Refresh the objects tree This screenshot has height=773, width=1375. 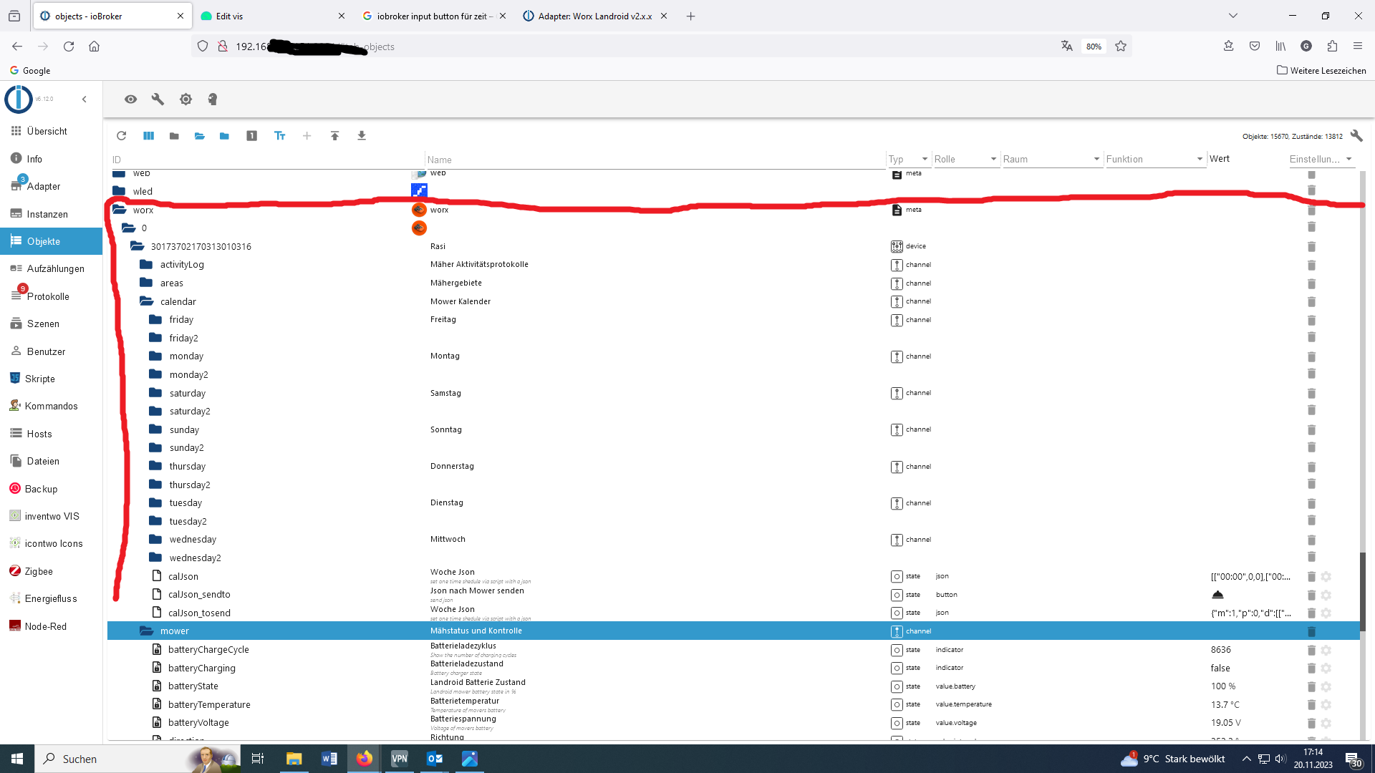click(121, 136)
